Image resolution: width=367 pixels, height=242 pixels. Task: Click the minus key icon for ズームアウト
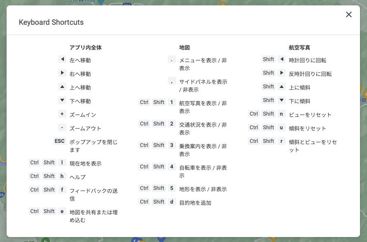[x=62, y=128]
